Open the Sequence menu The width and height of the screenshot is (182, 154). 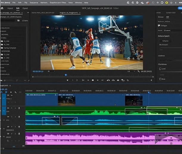pyautogui.click(x=34, y=3)
